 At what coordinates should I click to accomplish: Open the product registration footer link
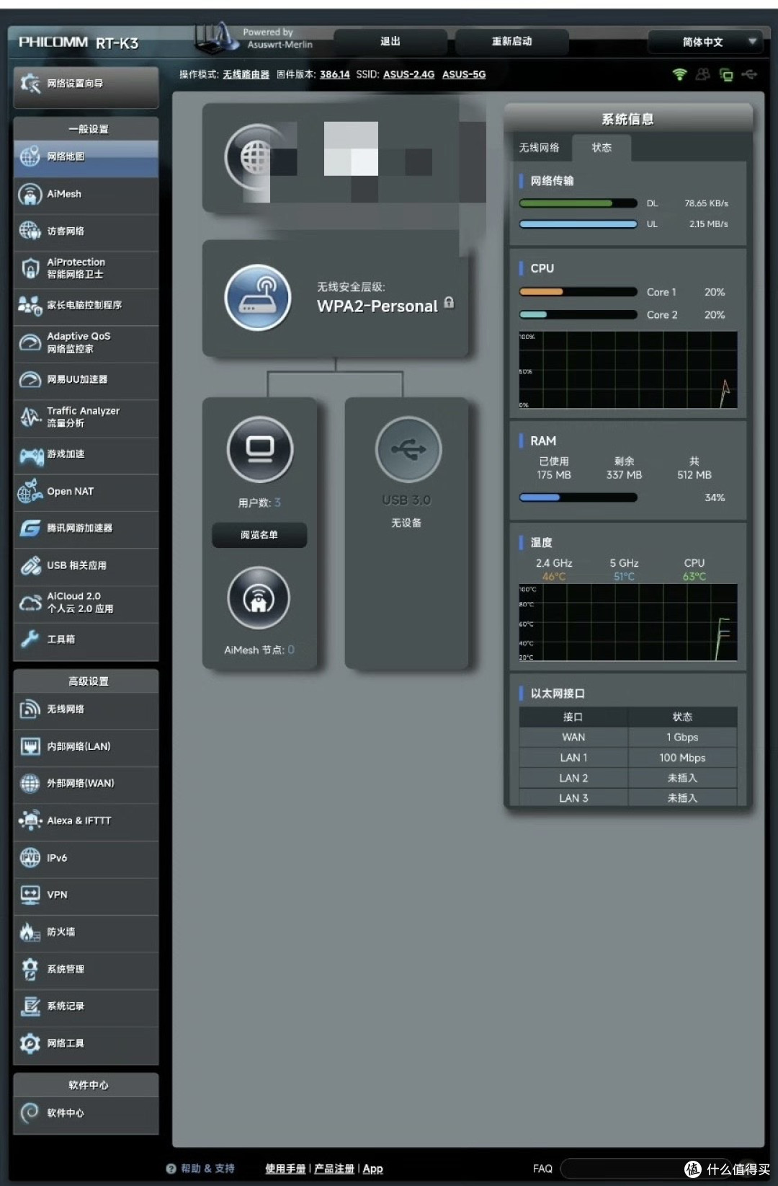click(334, 1169)
